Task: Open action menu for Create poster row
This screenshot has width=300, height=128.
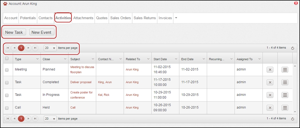Action: coord(285,95)
